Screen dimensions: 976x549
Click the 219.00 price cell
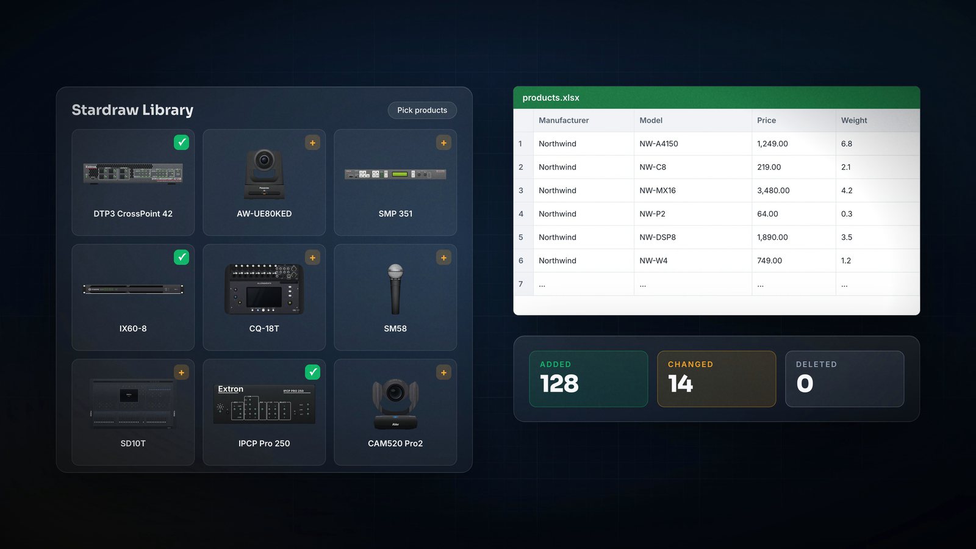point(794,167)
